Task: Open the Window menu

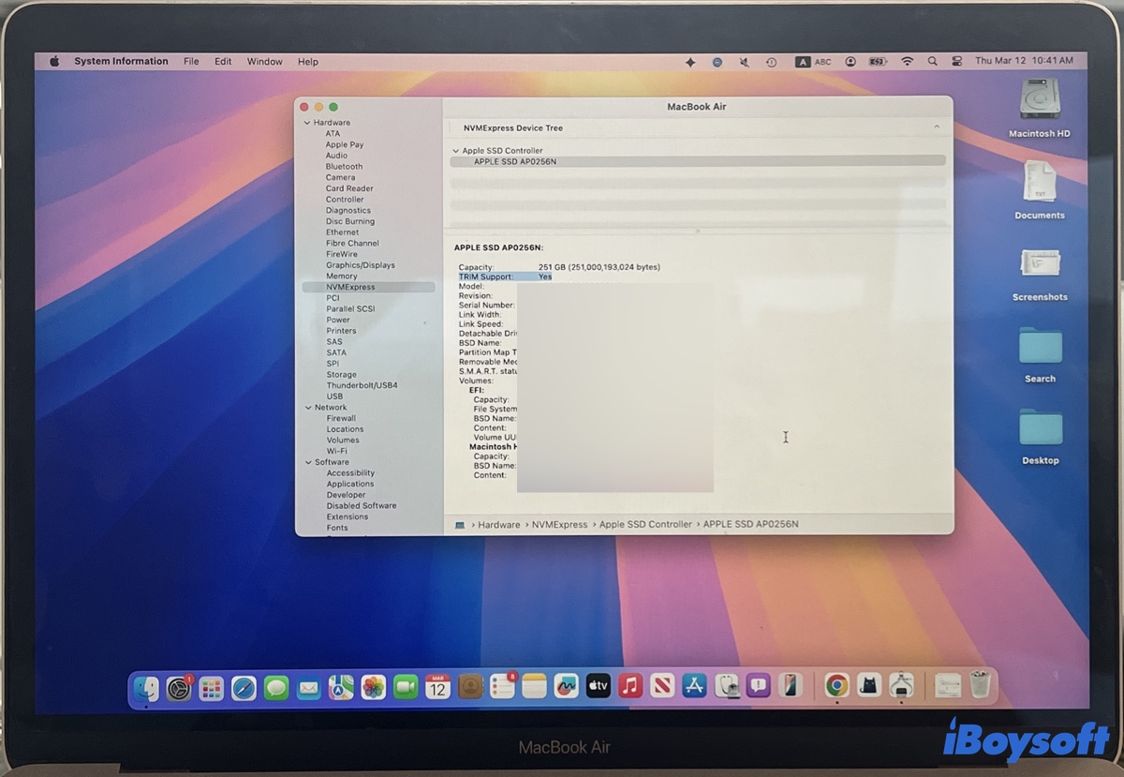Action: coord(264,61)
